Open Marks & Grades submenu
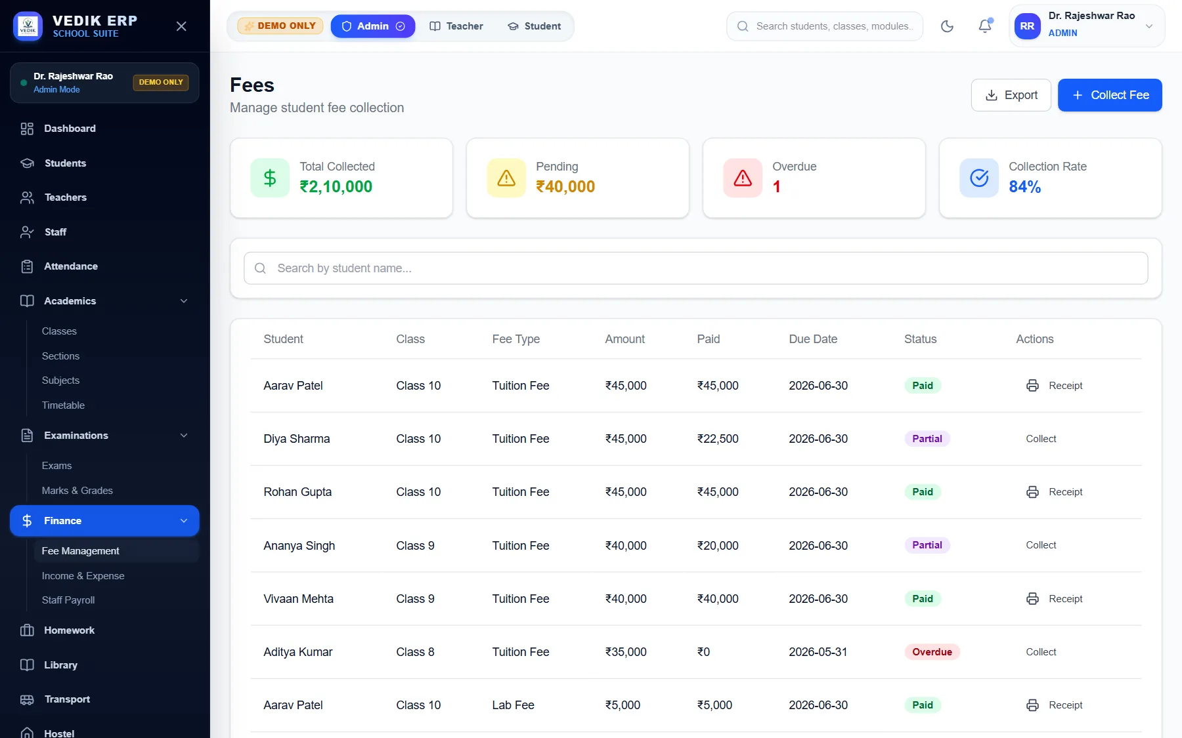Screen dimensions: 1182x738 [x=116, y=491]
